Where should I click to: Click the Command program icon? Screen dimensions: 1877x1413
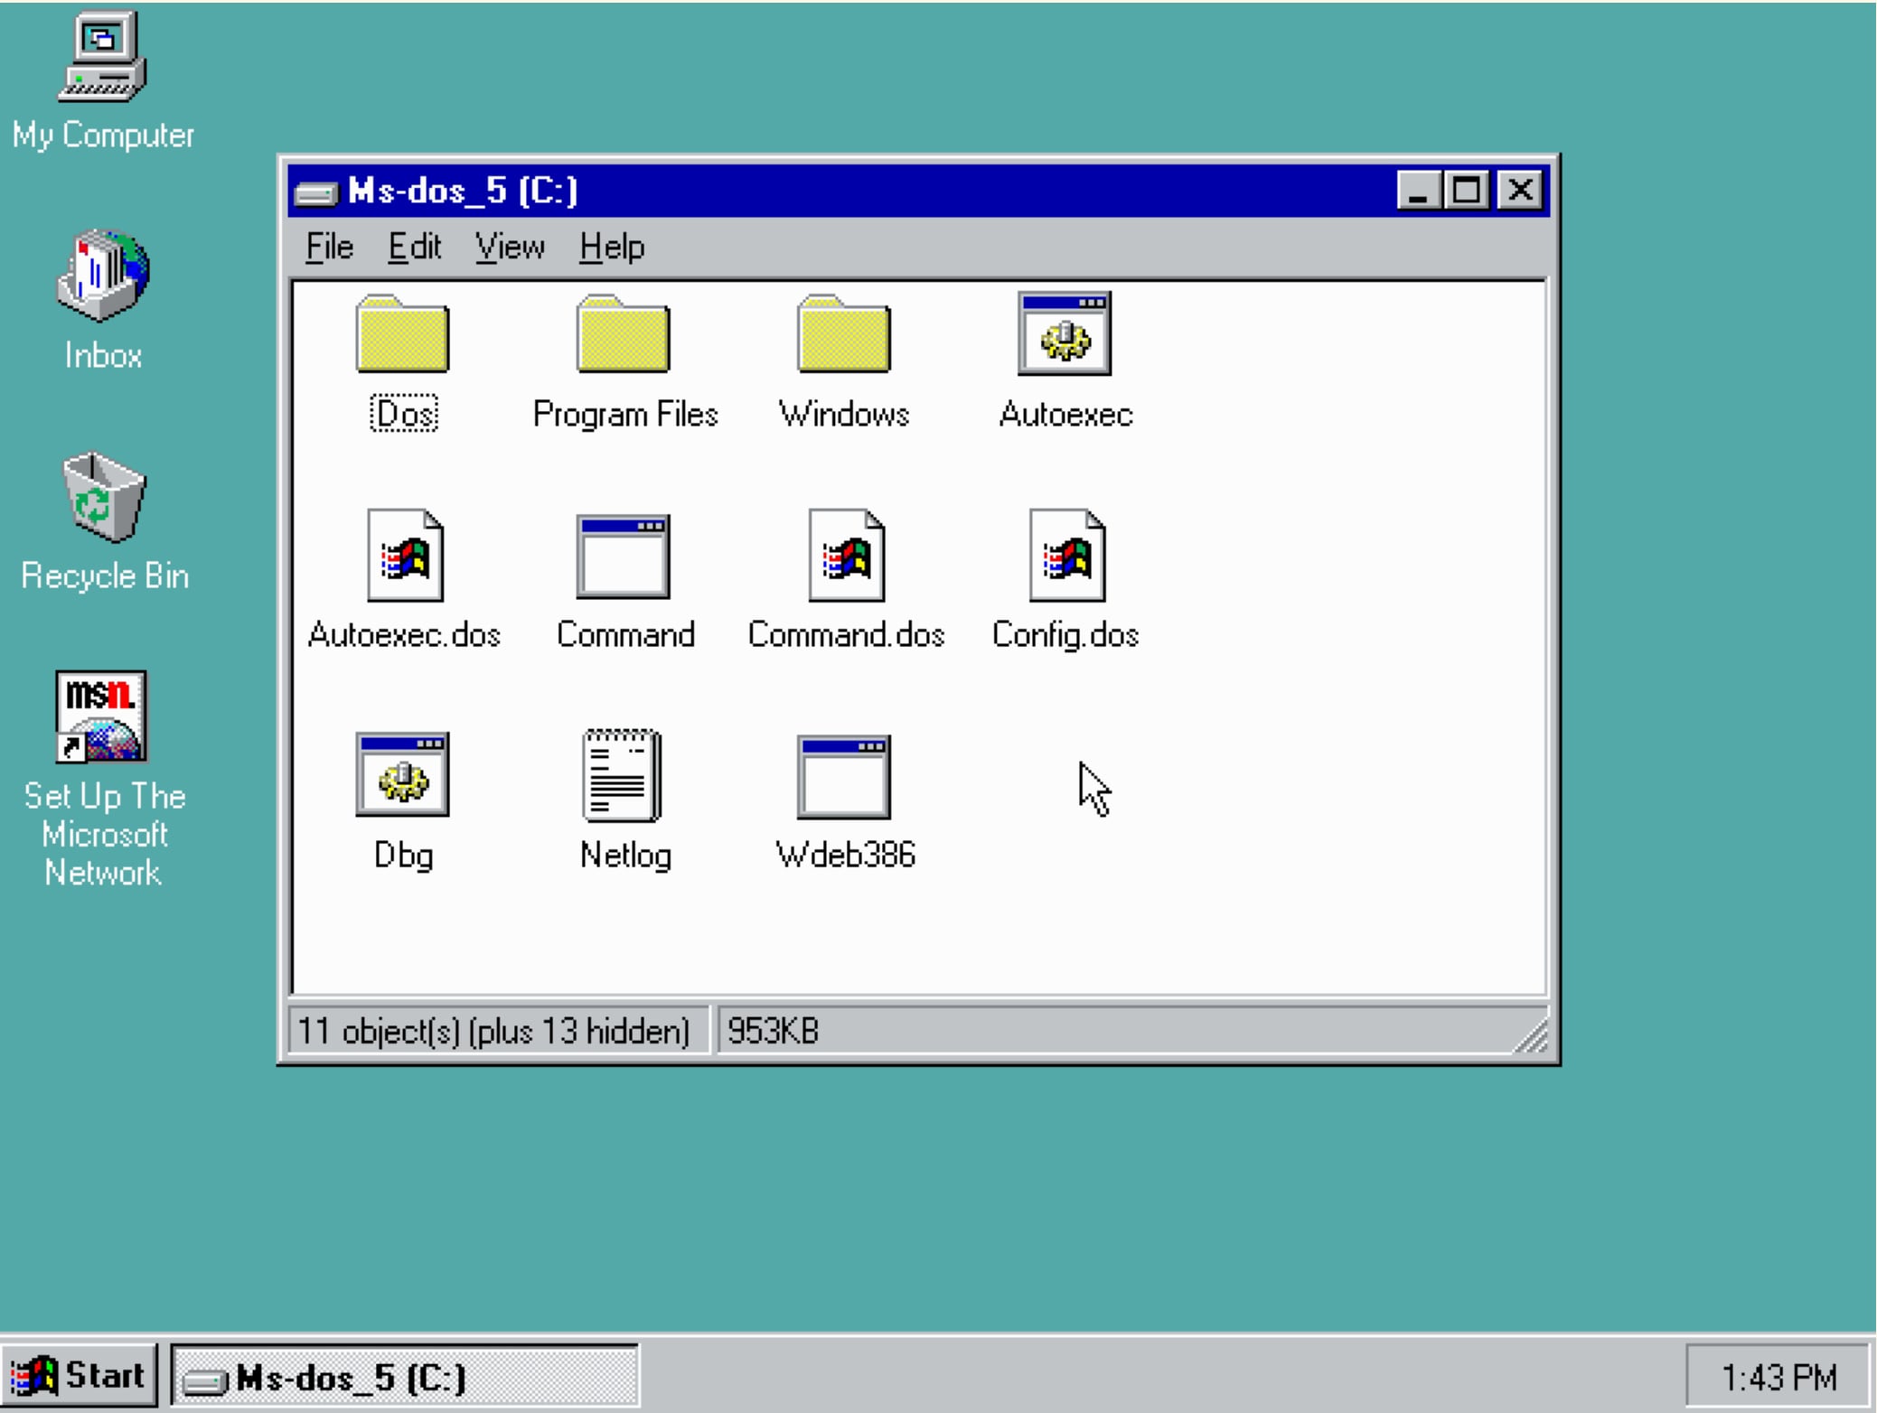(x=624, y=557)
